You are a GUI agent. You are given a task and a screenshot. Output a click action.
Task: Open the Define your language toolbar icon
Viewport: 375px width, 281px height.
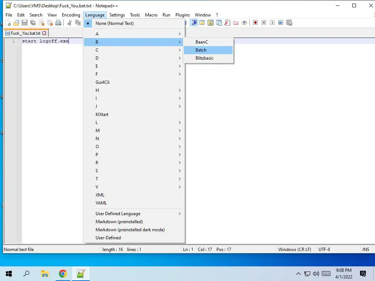point(202,23)
